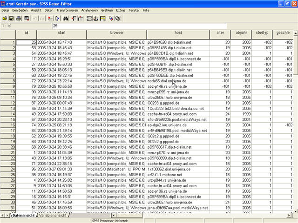Toggle Value Labels display in the toolbar

pyautogui.click(x=111, y=18)
